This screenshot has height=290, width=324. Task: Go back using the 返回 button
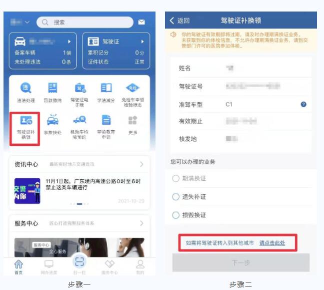coord(180,21)
